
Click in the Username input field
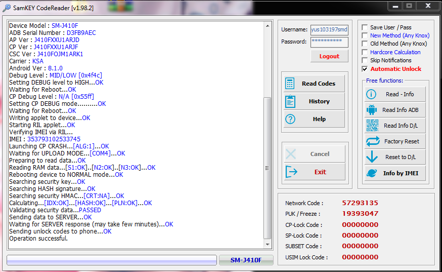pyautogui.click(x=329, y=30)
